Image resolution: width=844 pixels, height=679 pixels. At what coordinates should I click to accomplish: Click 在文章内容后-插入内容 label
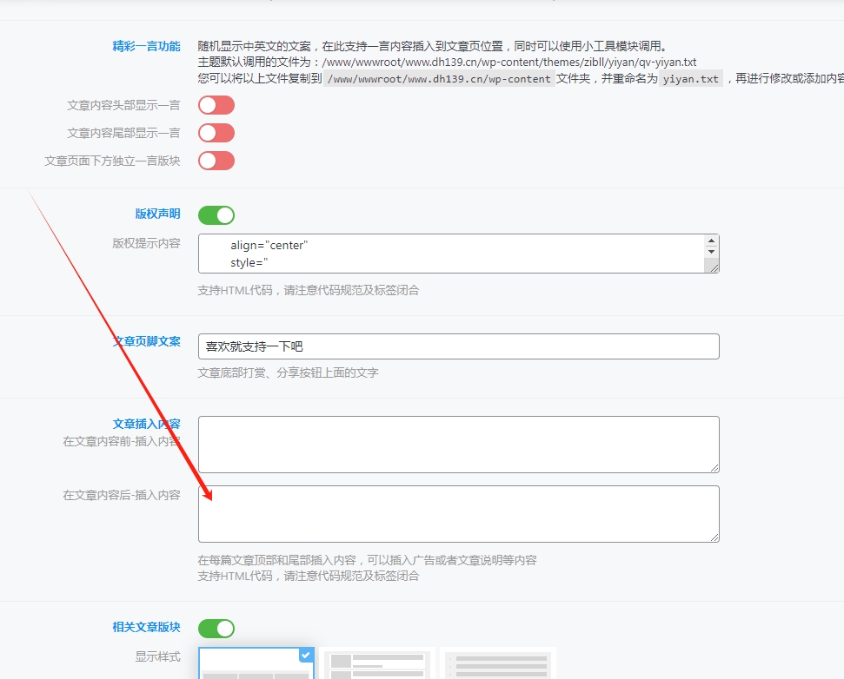[122, 495]
